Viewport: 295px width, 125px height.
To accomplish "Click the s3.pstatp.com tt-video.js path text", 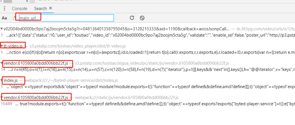I will (77, 46).
